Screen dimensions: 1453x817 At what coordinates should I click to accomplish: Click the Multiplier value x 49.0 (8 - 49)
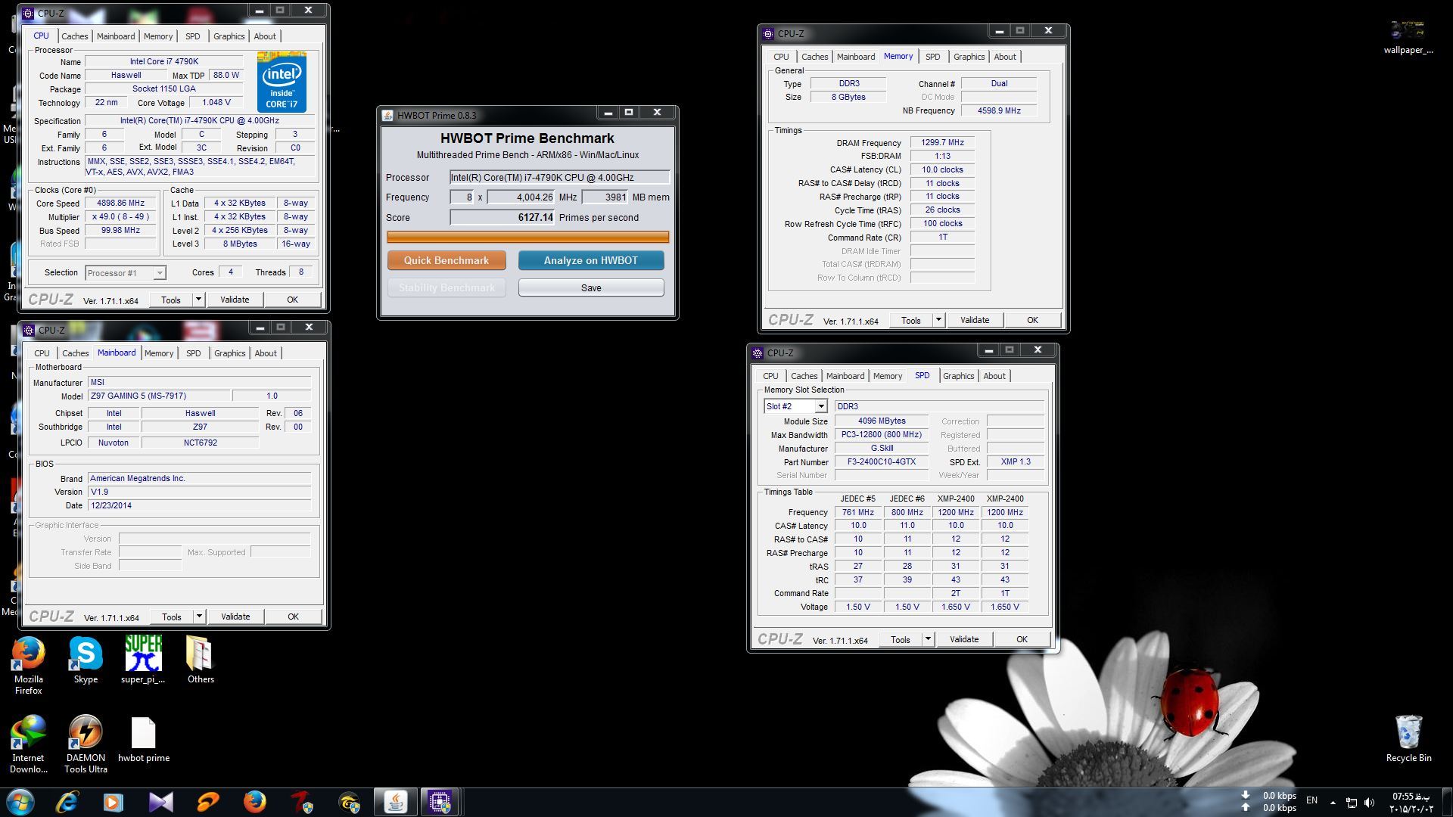click(121, 216)
